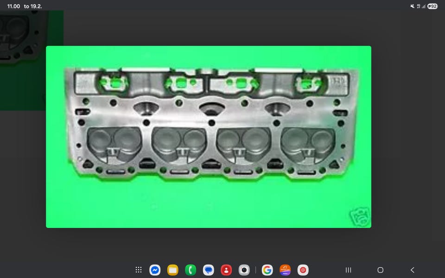Image resolution: width=445 pixels, height=278 pixels.
Task: Tap the 4G data status icon
Action: (418, 6)
